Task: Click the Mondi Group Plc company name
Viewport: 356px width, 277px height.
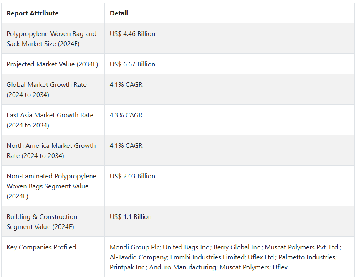Action: (135, 247)
